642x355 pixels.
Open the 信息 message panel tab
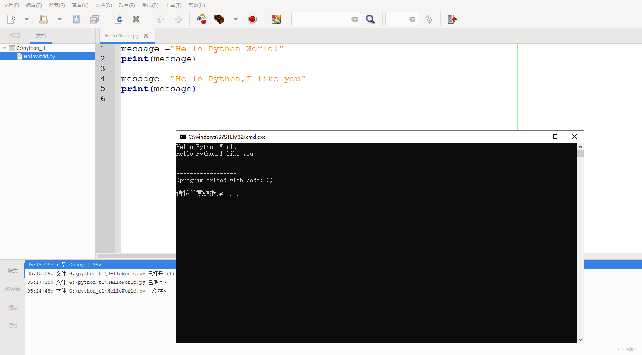pos(13,308)
